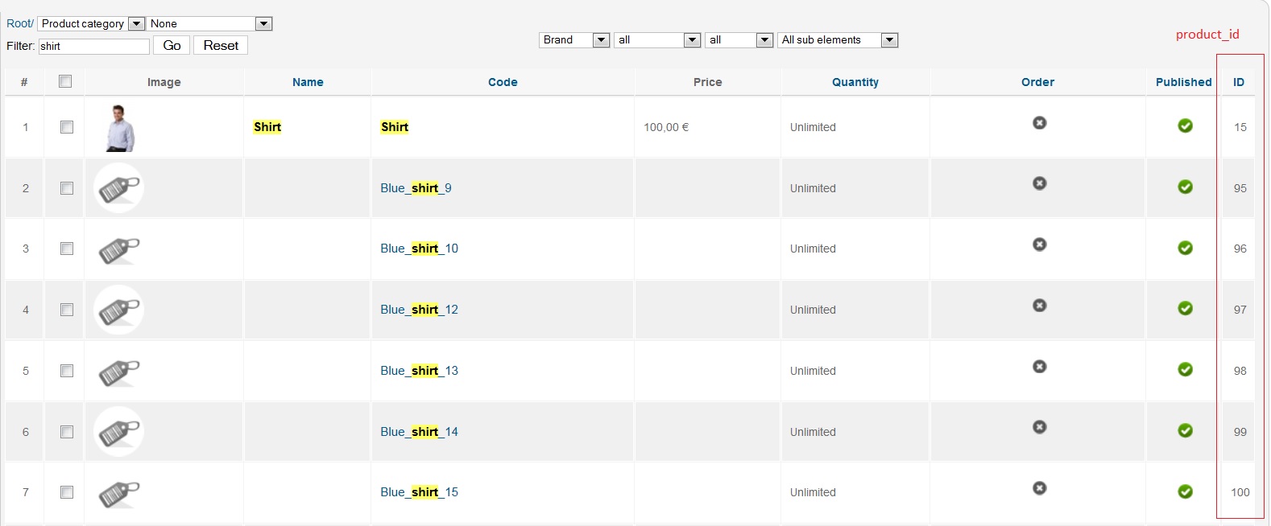Open the Shirt product photo thumbnail

[x=120, y=128]
